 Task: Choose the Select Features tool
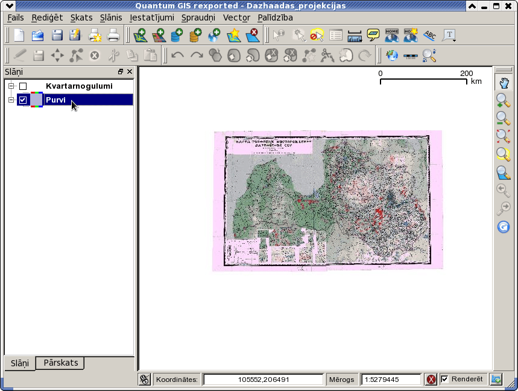click(x=298, y=35)
